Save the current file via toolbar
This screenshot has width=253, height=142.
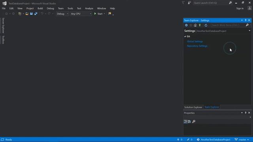pos(31,14)
